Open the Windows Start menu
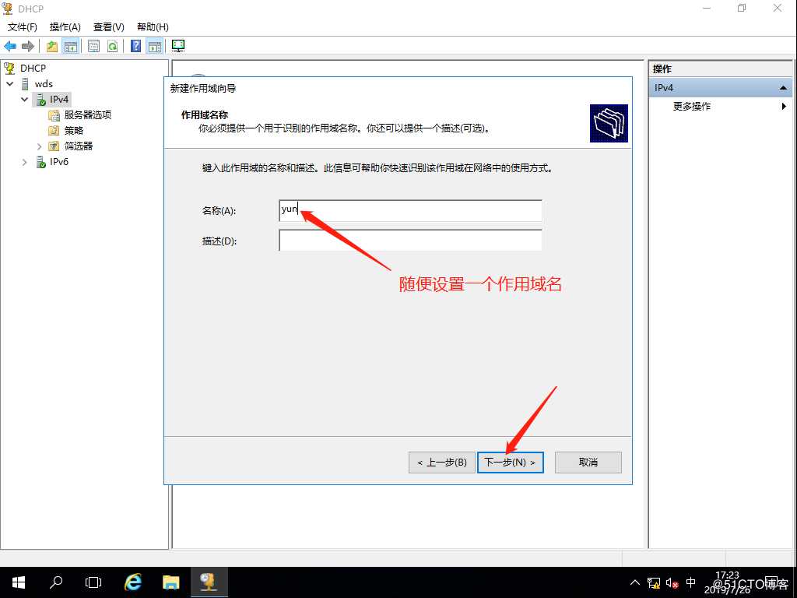This screenshot has height=598, width=797. [x=19, y=582]
